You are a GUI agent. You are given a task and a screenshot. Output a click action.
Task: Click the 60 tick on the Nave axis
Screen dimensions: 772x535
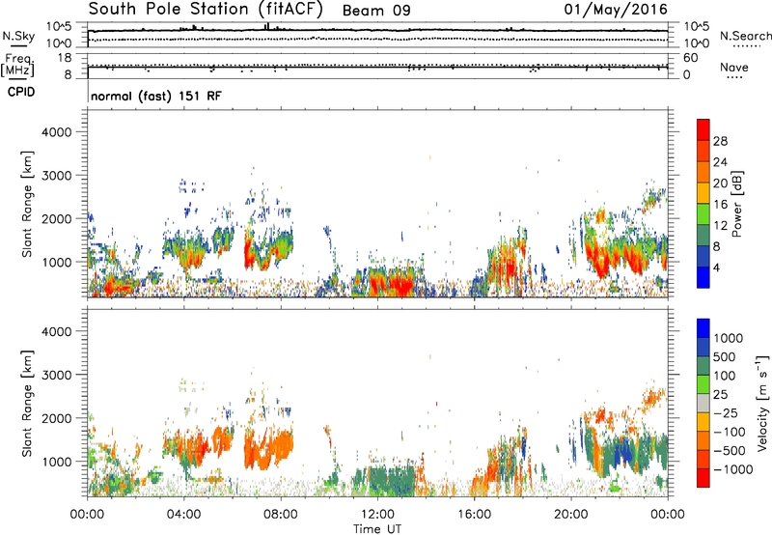[x=690, y=58]
